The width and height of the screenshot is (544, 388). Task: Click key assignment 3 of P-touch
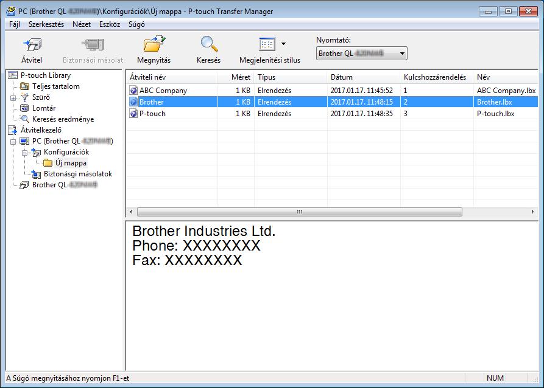pos(405,113)
